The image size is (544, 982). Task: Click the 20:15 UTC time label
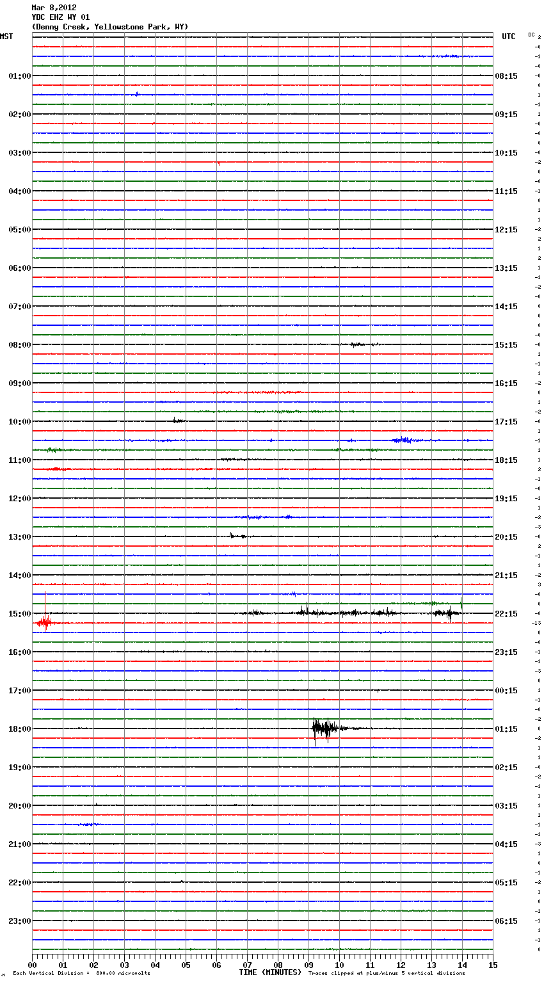(x=506, y=537)
